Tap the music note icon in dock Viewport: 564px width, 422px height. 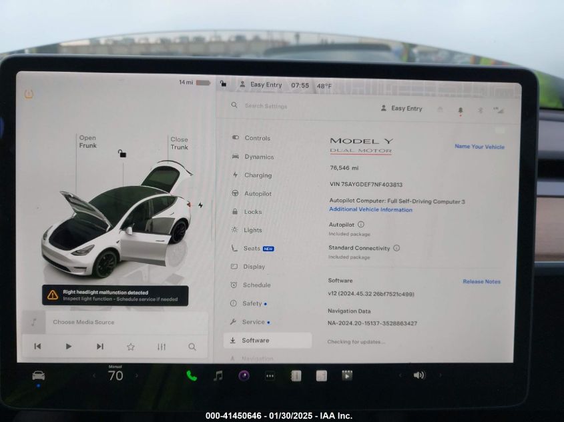point(218,375)
